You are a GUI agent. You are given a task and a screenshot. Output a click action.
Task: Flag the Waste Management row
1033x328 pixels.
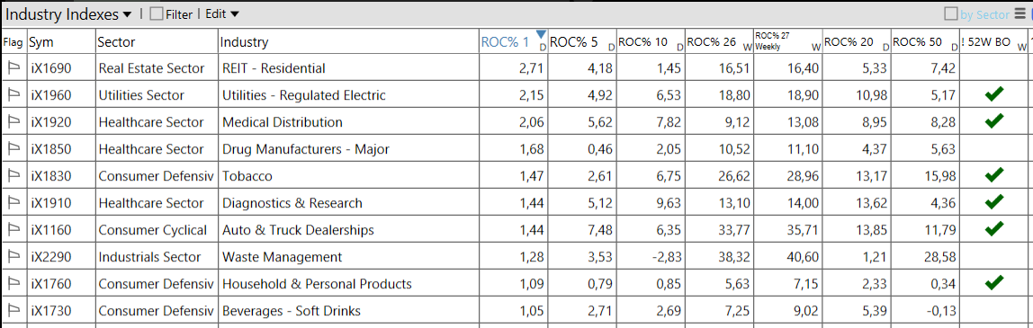(13, 256)
